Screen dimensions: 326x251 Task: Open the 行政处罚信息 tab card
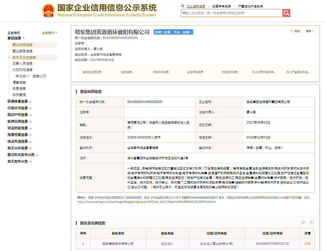coord(229,72)
